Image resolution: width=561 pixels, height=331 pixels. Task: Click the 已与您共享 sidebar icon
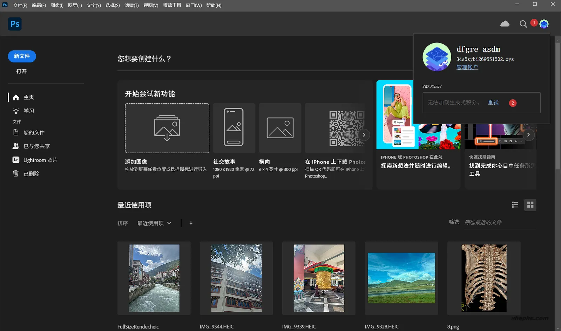pyautogui.click(x=16, y=146)
